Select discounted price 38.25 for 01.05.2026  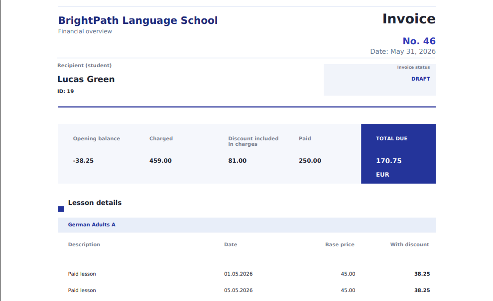point(422,274)
